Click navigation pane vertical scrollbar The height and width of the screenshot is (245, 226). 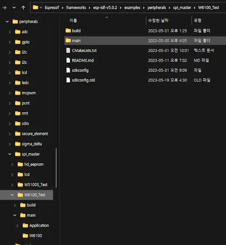[x=56, y=168]
